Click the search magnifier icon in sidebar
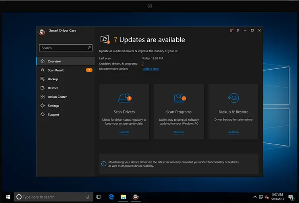This screenshot has height=203, width=299. pyautogui.click(x=89, y=48)
